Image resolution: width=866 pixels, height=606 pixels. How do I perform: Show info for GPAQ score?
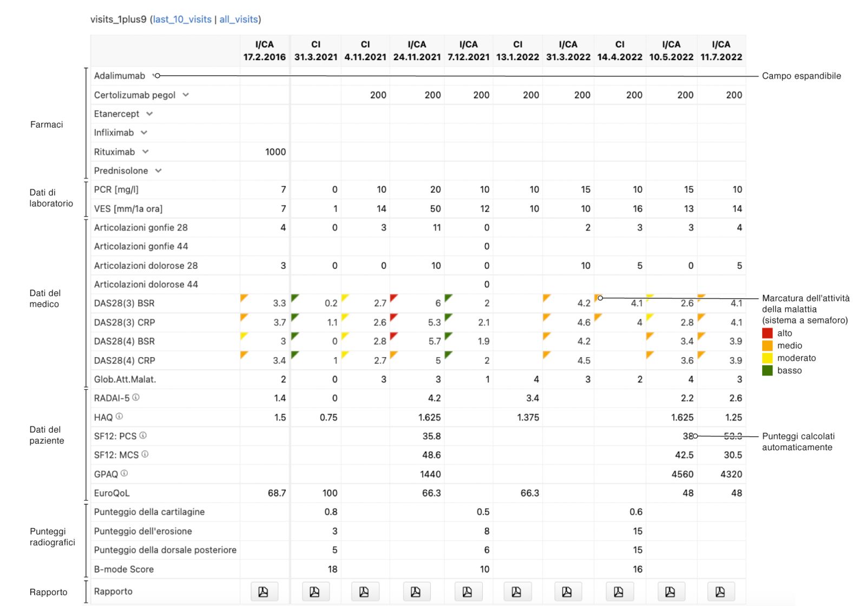pyautogui.click(x=124, y=473)
